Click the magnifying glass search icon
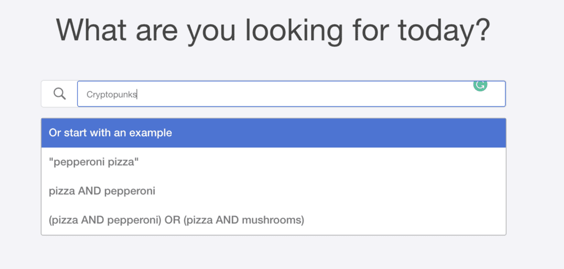Viewport: 564px width, 269px height. 59,94
